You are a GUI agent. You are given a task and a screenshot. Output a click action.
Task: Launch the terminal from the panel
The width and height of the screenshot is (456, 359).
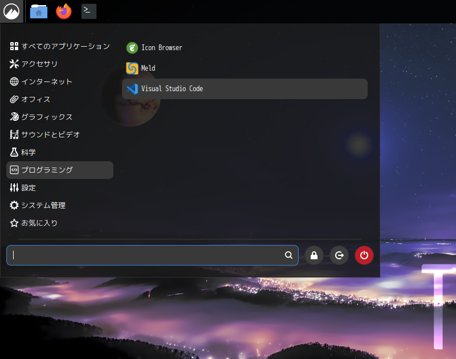coord(88,11)
